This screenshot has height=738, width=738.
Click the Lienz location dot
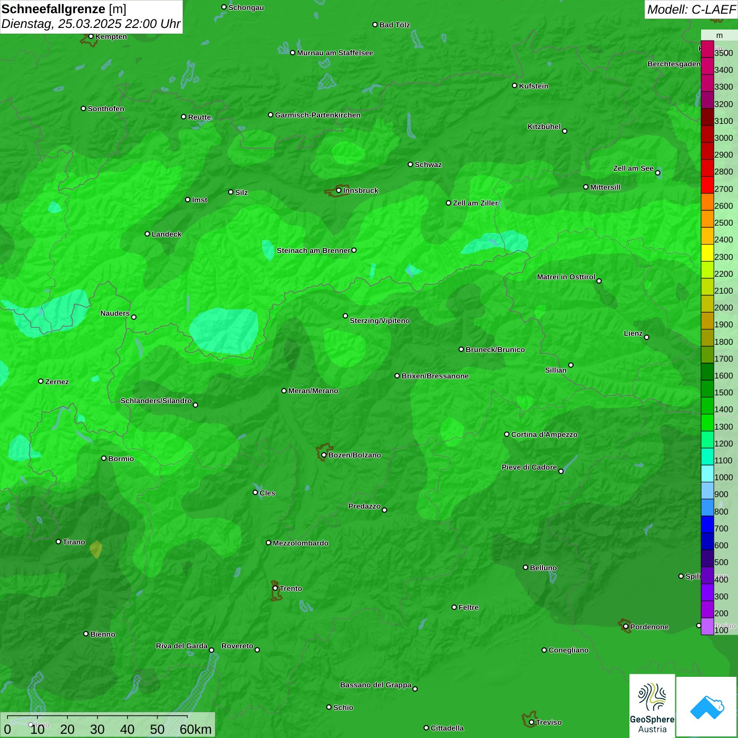[x=647, y=337]
